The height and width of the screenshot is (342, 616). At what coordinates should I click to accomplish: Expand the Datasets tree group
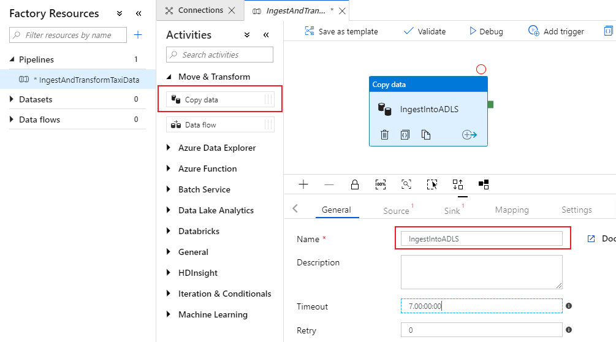click(12, 99)
